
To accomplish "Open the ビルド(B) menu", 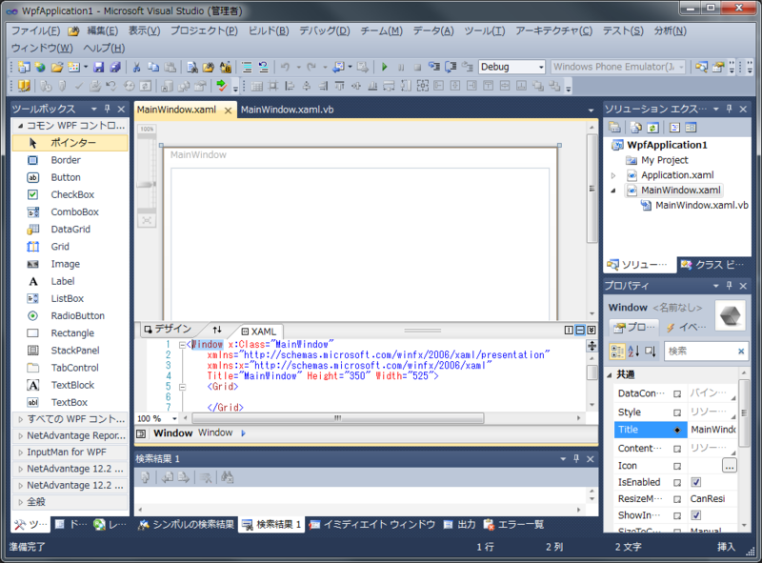I will [269, 30].
